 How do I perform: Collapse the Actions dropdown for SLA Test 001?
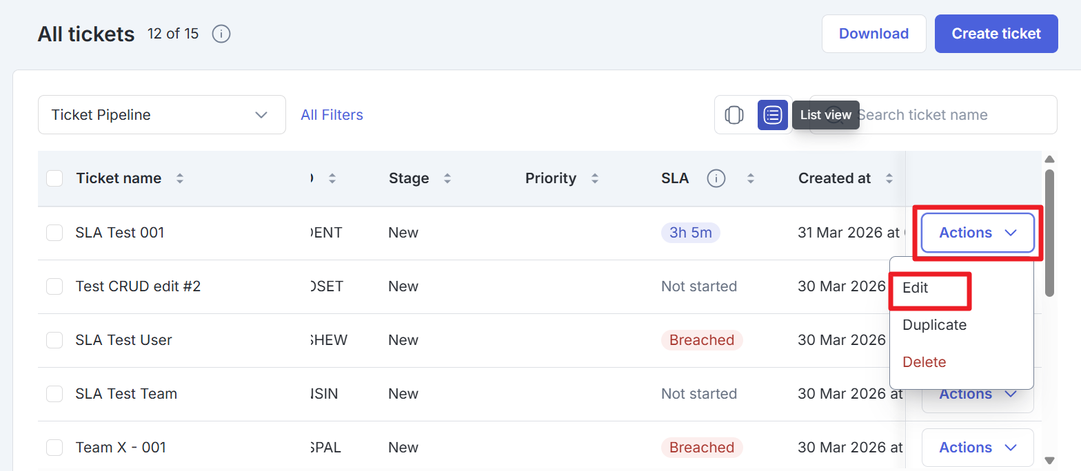(x=977, y=233)
